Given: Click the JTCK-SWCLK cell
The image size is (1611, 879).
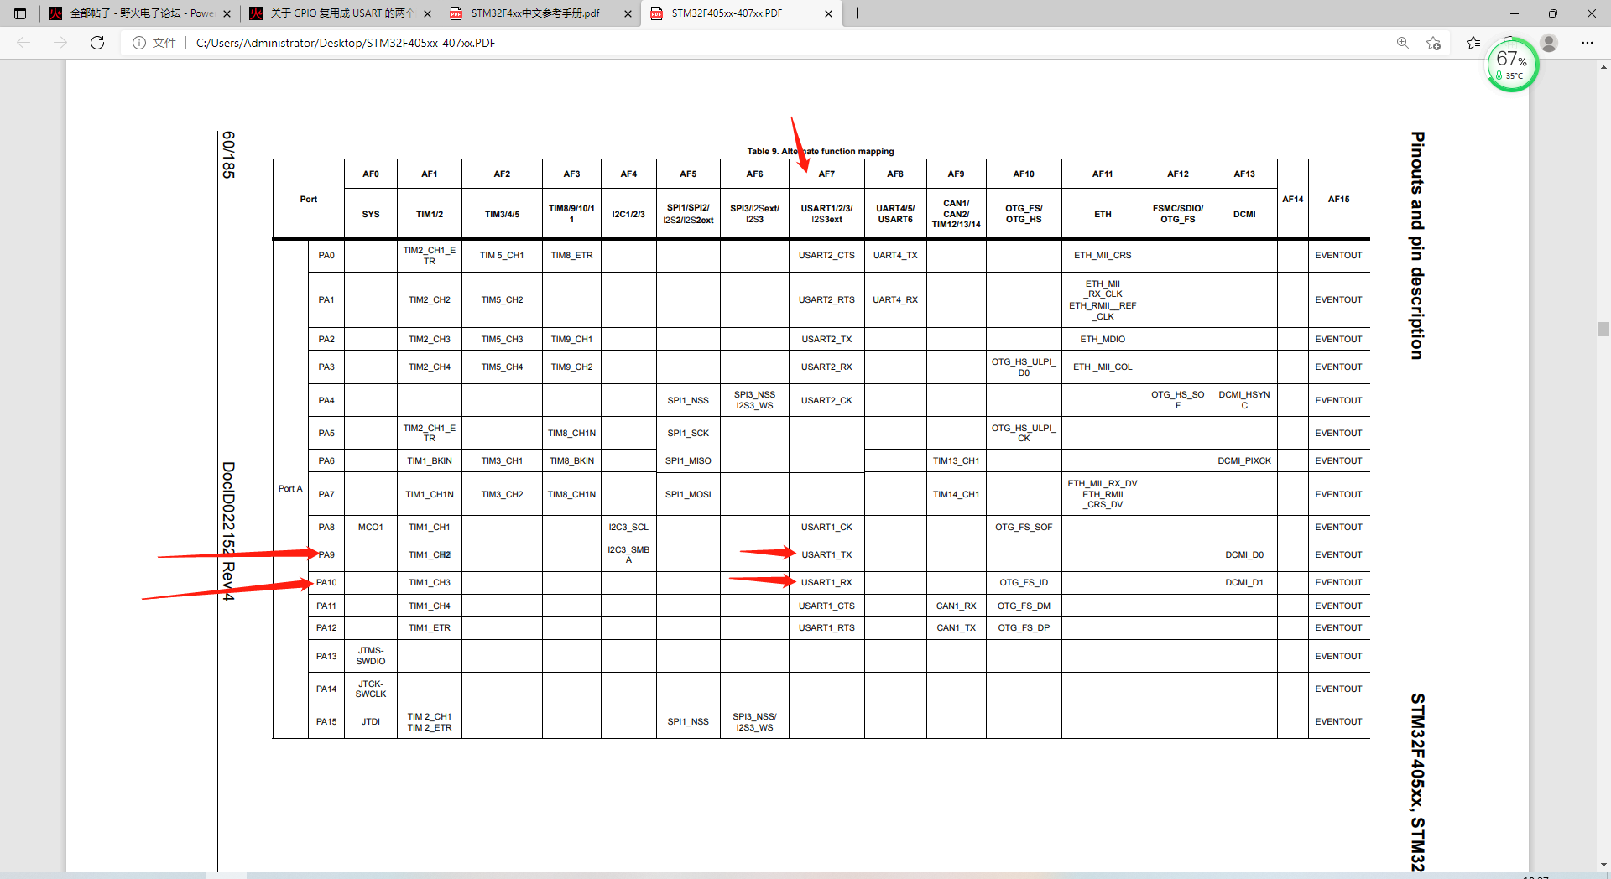Looking at the screenshot, I should [370, 689].
